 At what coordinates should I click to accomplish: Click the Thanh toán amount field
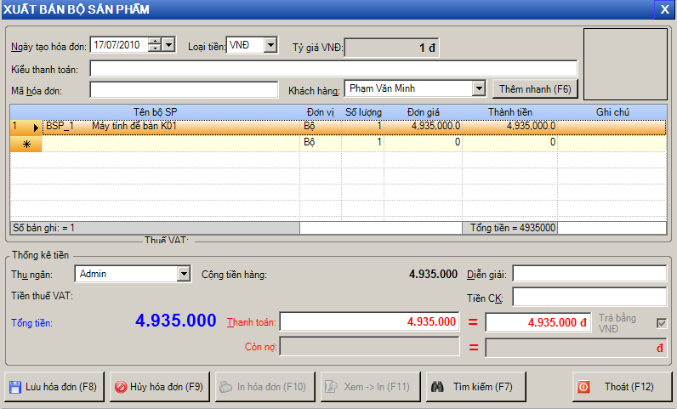click(369, 321)
